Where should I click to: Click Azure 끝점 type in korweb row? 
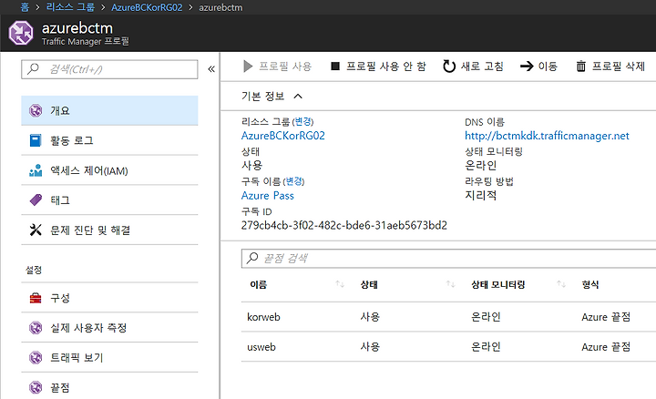pos(605,317)
